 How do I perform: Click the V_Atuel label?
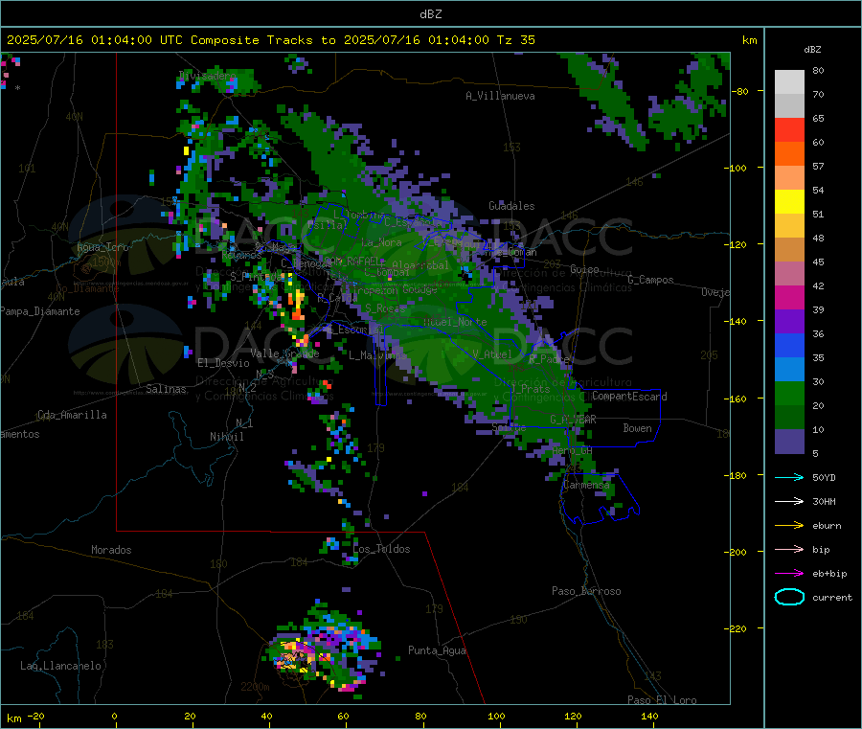point(492,354)
